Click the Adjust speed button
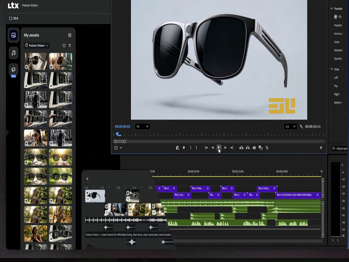The height and width of the screenshot is (262, 349). click(339, 148)
